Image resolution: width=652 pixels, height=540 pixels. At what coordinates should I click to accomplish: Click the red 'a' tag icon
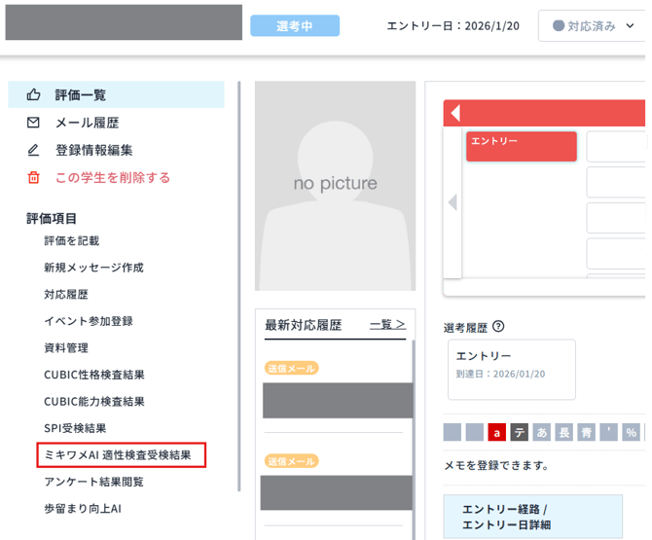click(x=496, y=432)
